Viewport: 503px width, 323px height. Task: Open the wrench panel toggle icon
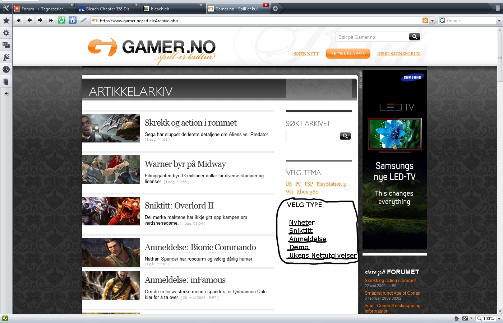click(6, 8)
